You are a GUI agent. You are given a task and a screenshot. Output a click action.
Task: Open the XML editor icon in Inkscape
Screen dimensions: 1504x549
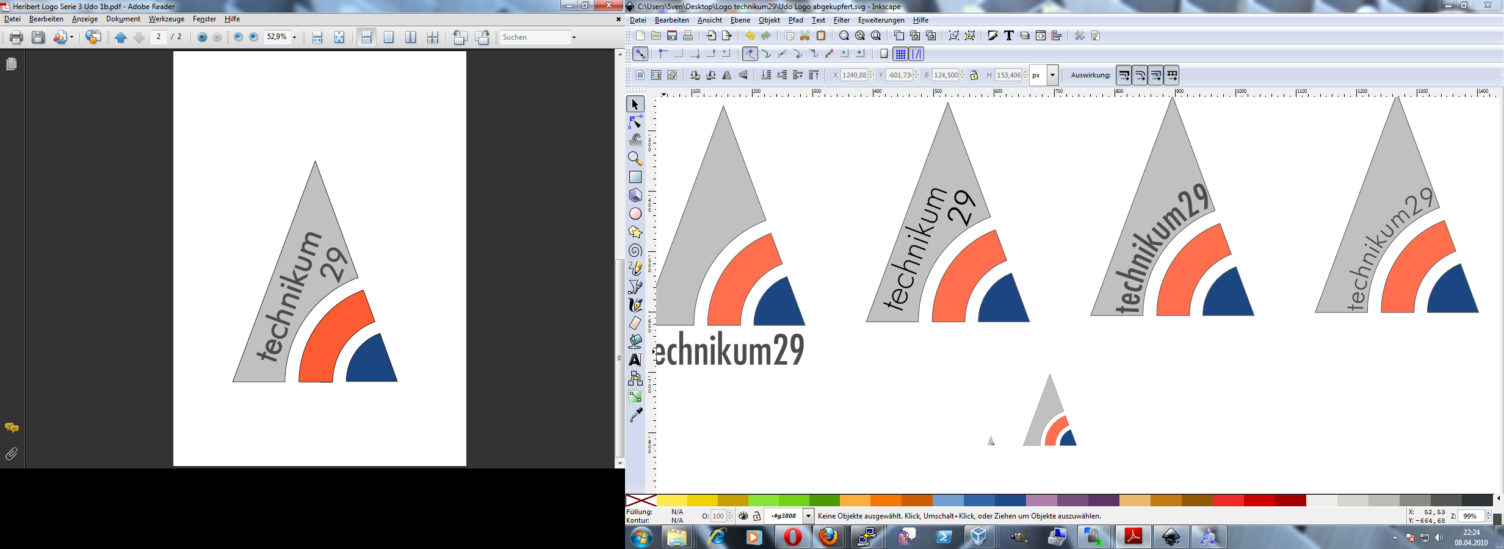pyautogui.click(x=1041, y=36)
